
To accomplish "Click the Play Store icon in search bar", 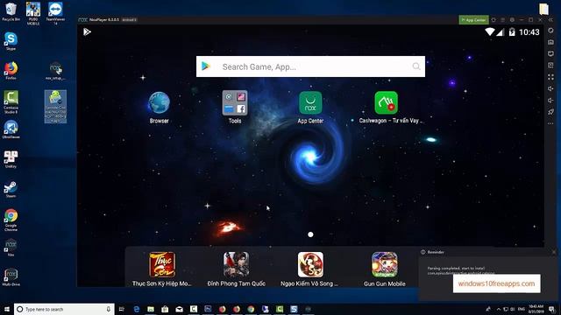I will point(206,66).
